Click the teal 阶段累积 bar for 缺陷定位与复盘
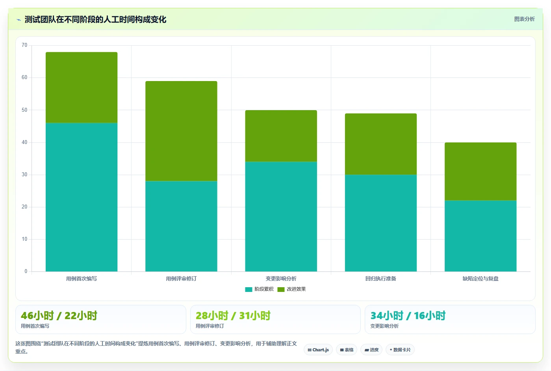The width and height of the screenshot is (551, 371). 481,236
